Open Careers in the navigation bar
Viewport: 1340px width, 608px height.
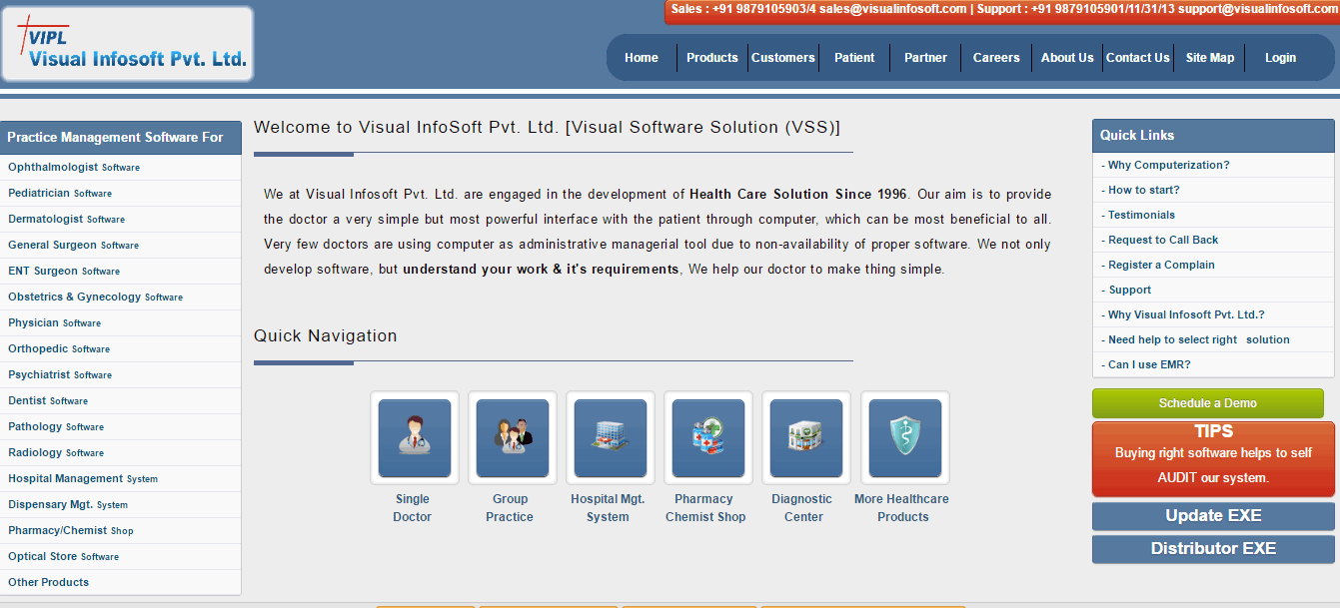tap(996, 58)
